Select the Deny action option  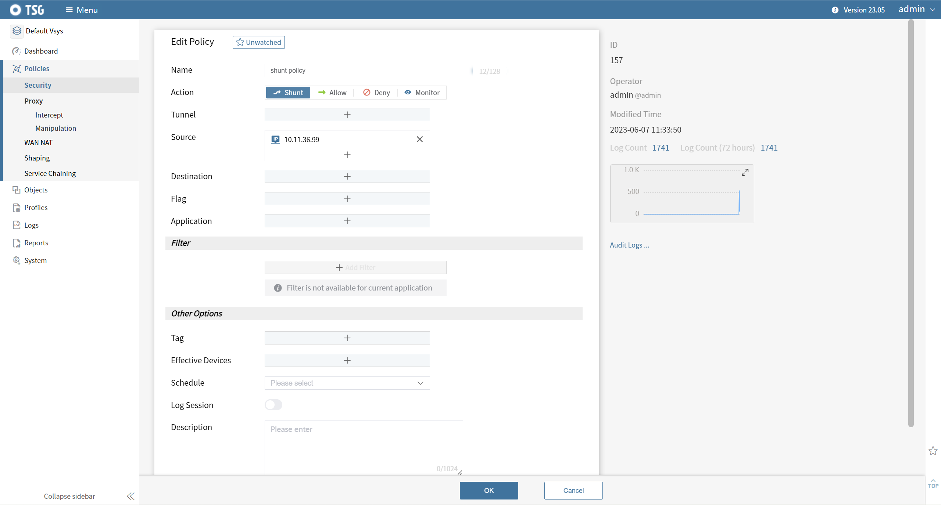[376, 93]
